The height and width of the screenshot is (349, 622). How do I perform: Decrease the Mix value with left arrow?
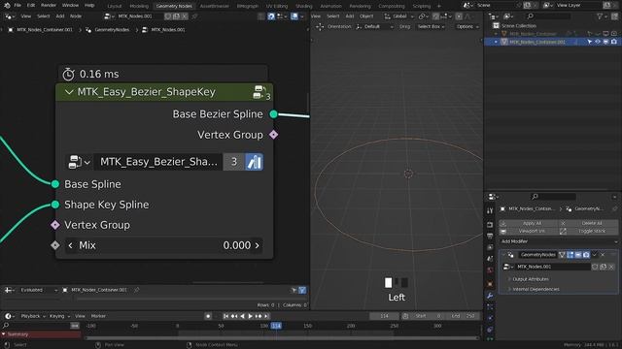tap(71, 245)
